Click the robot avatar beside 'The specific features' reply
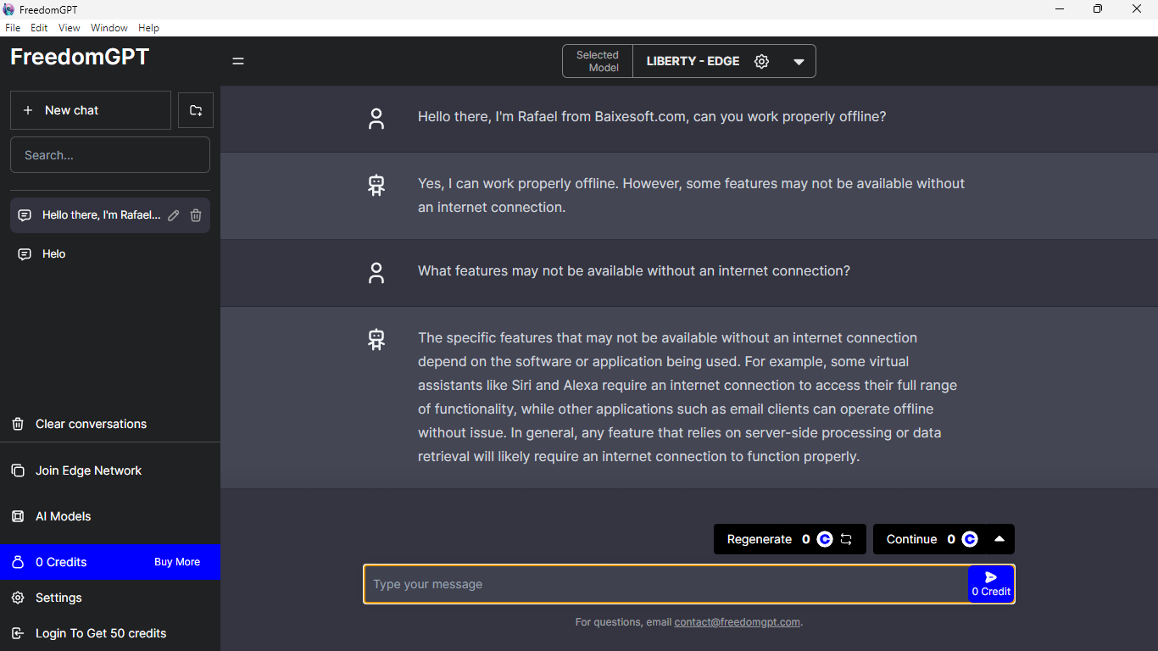The height and width of the screenshot is (651, 1158). [x=376, y=340]
